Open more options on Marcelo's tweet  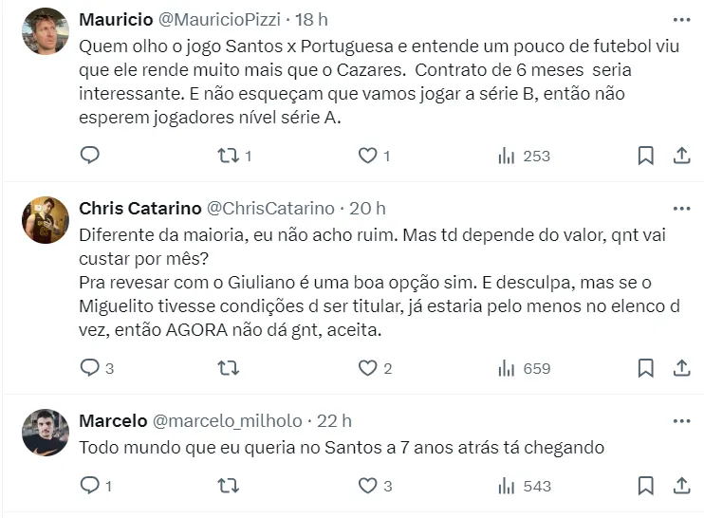click(x=681, y=421)
